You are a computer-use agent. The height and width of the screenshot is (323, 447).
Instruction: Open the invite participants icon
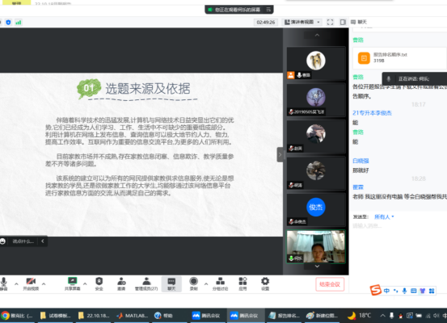tap(121, 283)
